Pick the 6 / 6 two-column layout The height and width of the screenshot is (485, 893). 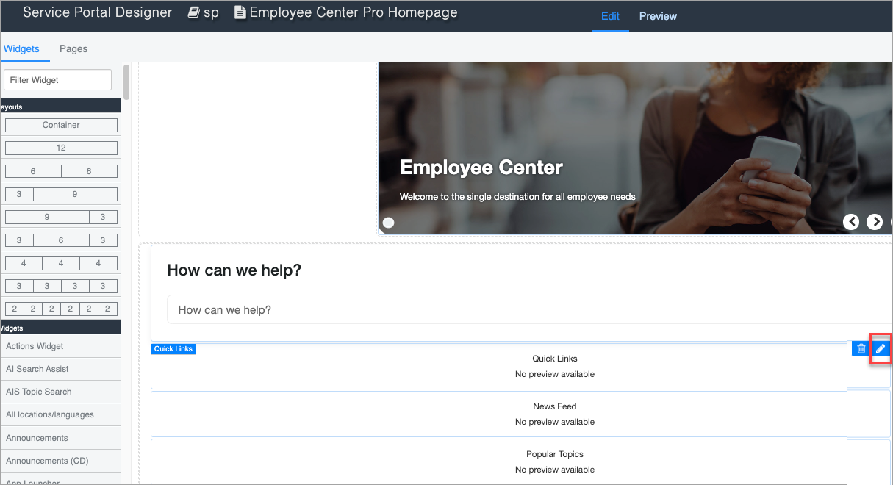click(61, 171)
